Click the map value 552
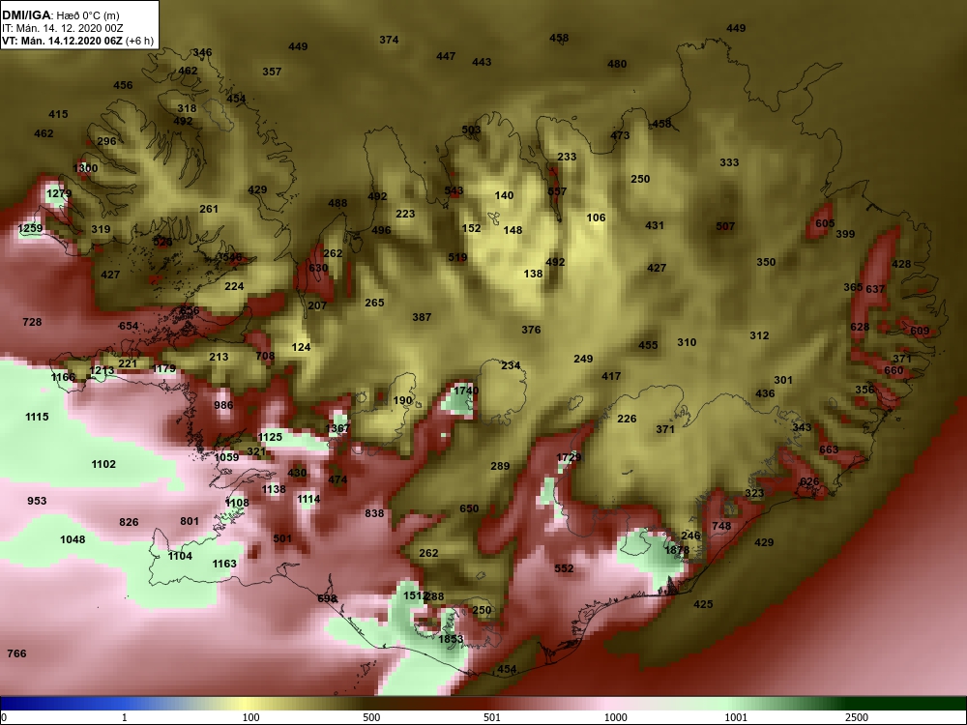Viewport: 967px width, 725px height. click(x=564, y=568)
